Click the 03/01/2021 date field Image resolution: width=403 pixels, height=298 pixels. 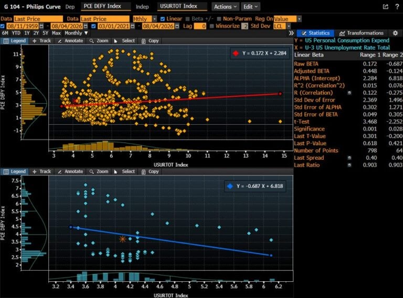[x=113, y=26]
